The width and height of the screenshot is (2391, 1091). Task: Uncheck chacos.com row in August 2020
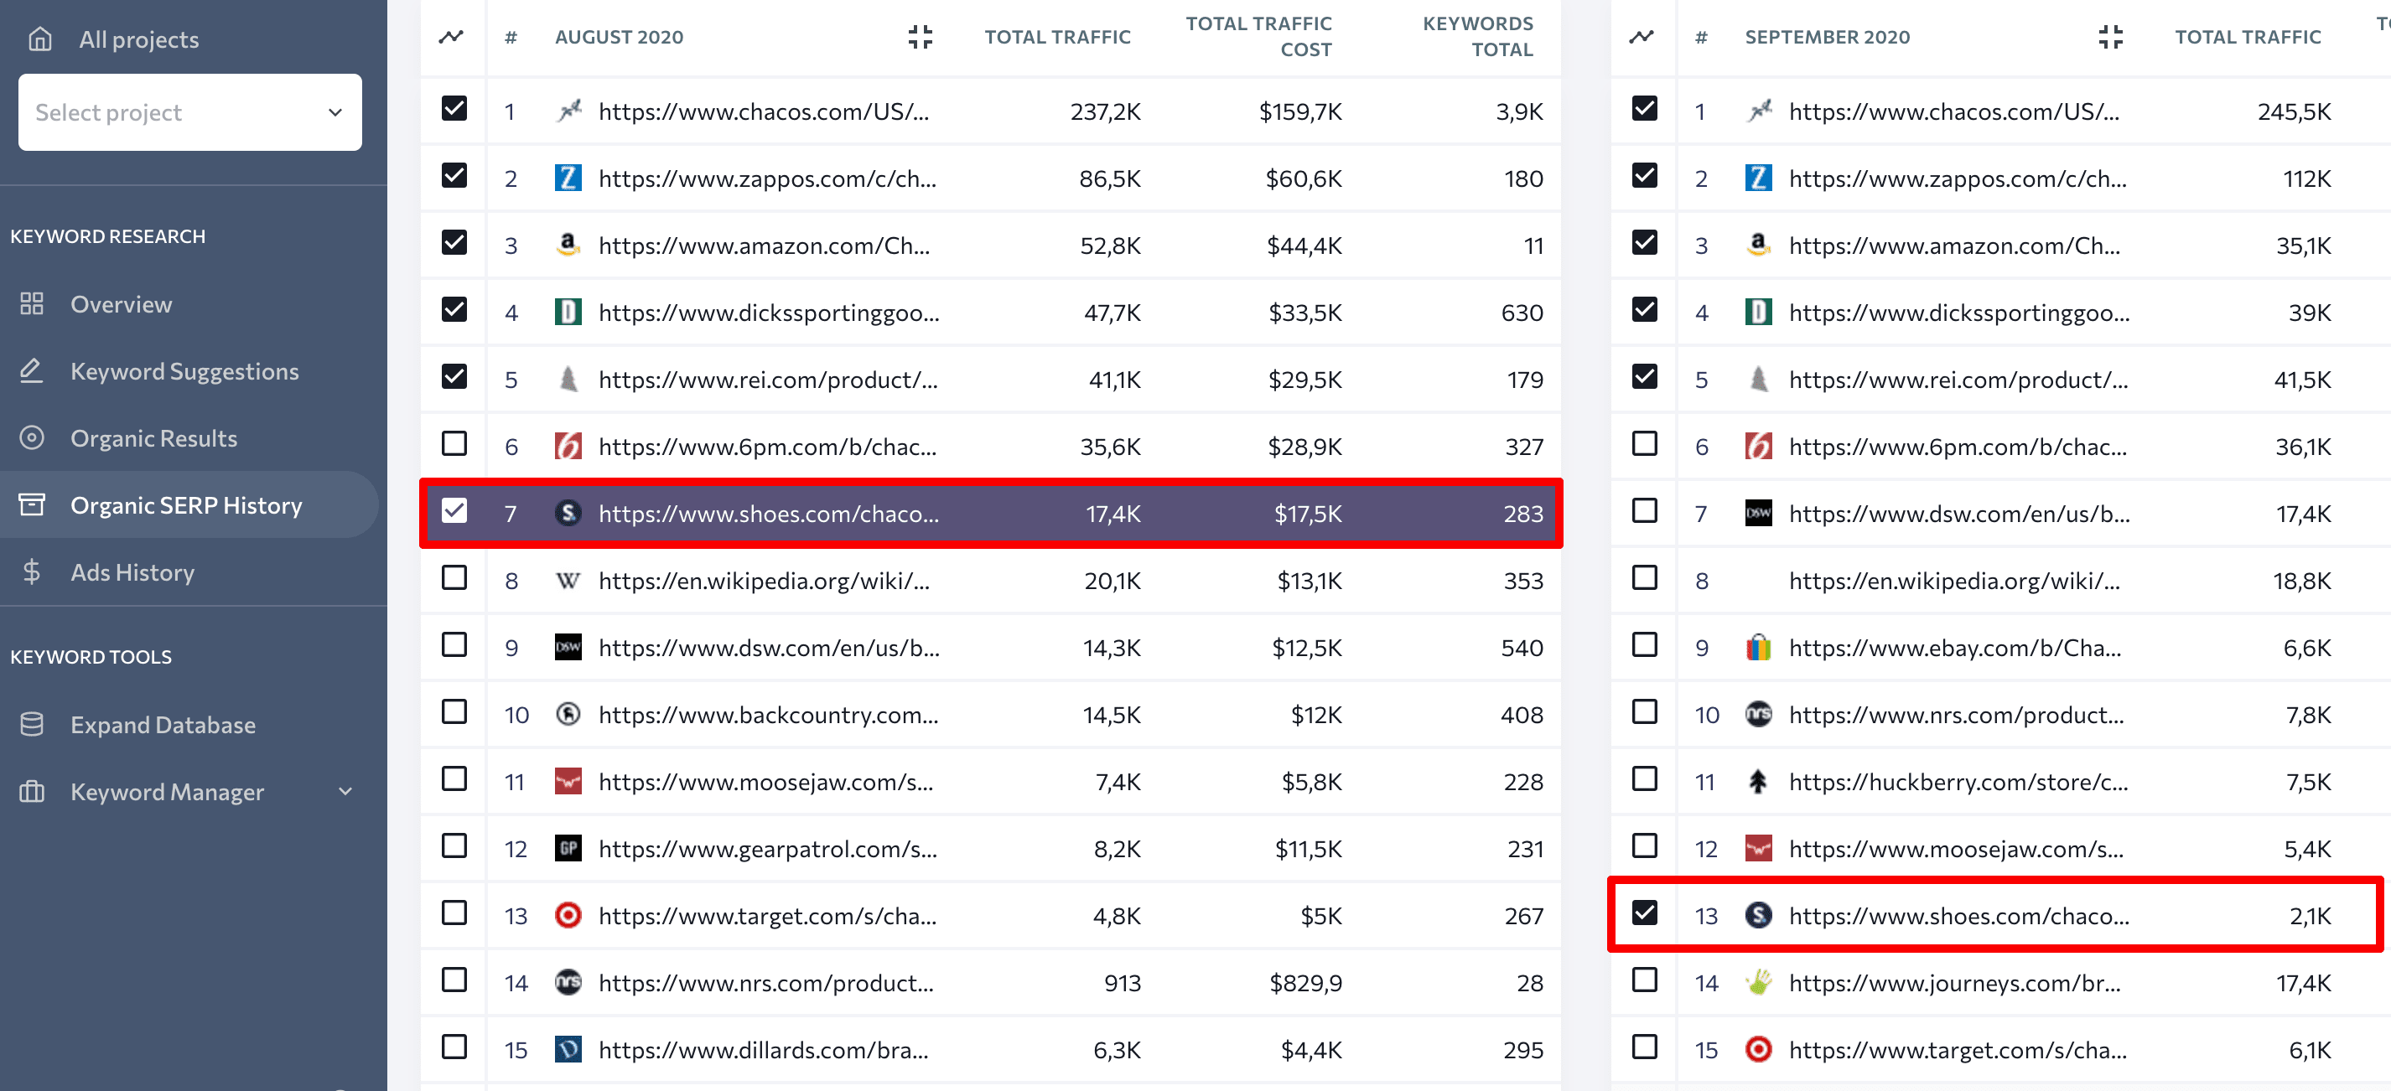tap(454, 109)
